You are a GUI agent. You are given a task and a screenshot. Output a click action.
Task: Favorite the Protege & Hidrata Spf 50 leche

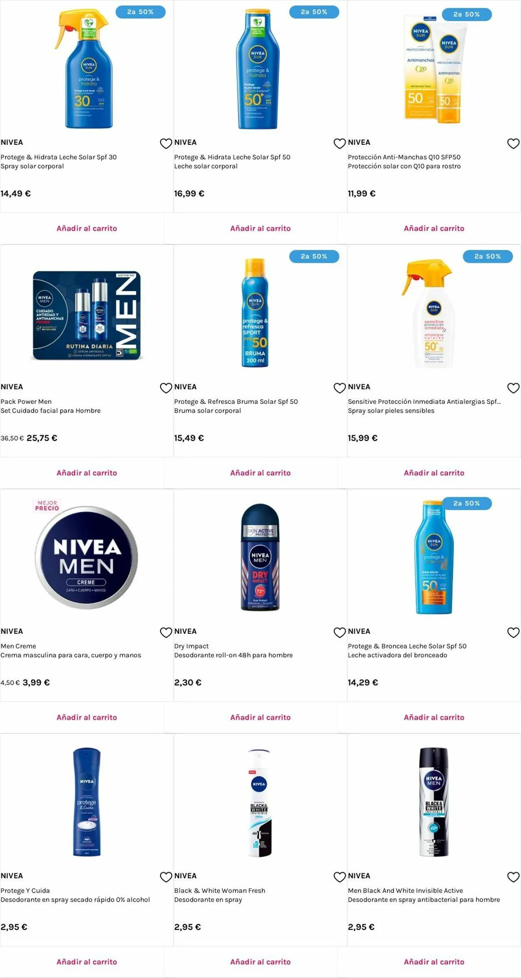coord(340,144)
